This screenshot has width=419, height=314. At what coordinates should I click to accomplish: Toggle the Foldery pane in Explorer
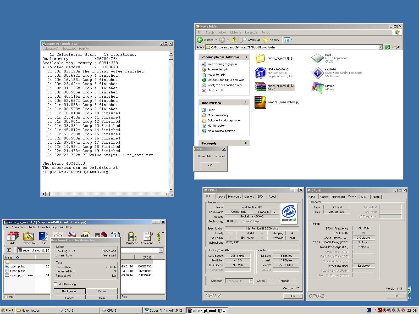click(271, 40)
